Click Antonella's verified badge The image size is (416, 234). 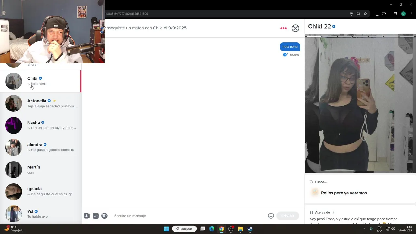pos(49,101)
